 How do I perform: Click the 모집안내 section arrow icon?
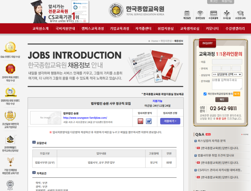[x=34, y=142]
